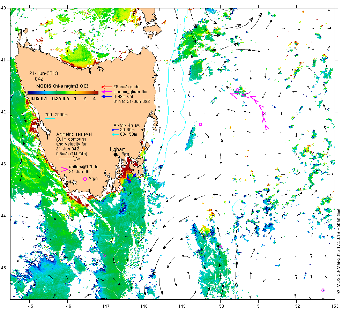The image size is (342, 314).
Task: Click the '04Z' time label under date
Action: pyautogui.click(x=39, y=79)
